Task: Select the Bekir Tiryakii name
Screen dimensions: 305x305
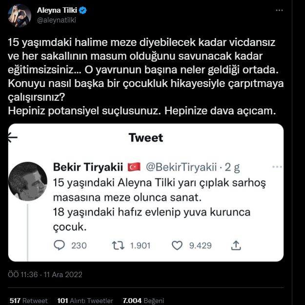Action: tap(87, 167)
